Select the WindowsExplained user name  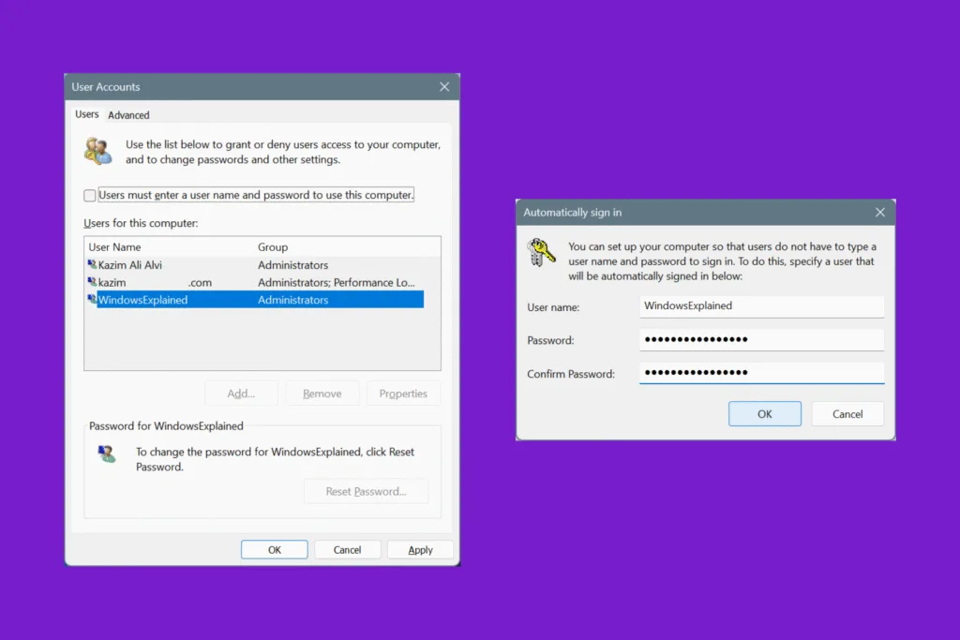(x=142, y=300)
